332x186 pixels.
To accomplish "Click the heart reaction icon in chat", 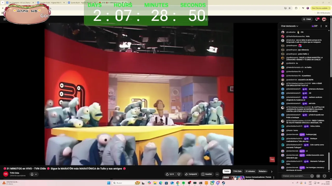I will pos(324,176).
